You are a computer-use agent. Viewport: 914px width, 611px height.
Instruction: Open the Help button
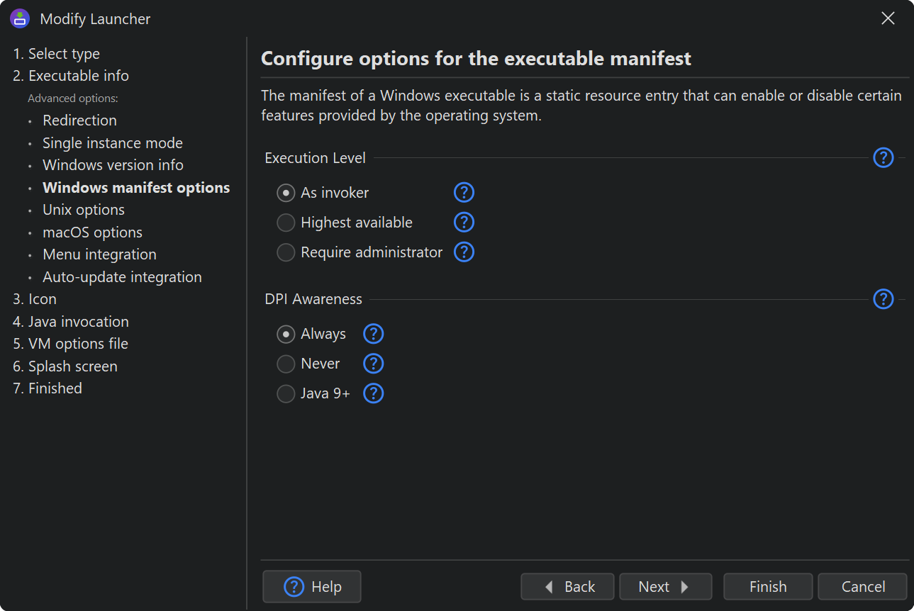312,587
